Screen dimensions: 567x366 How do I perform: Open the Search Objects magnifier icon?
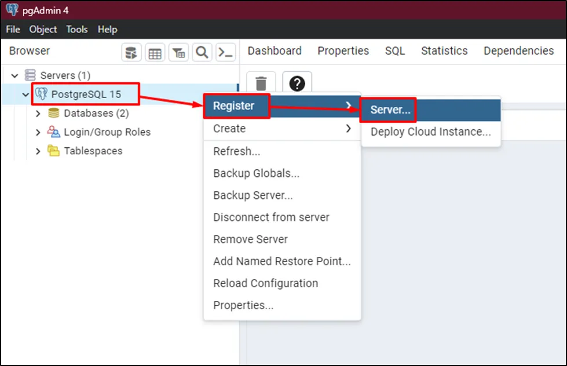tap(202, 53)
